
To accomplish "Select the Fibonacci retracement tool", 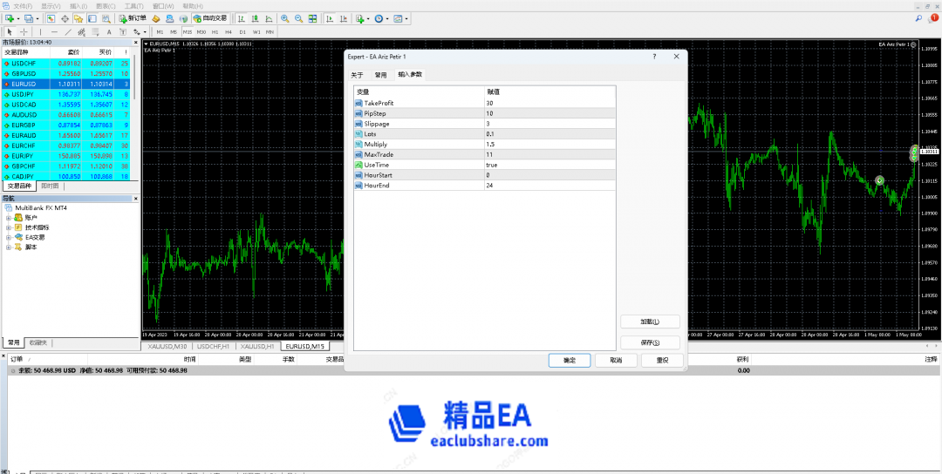I will (96, 31).
